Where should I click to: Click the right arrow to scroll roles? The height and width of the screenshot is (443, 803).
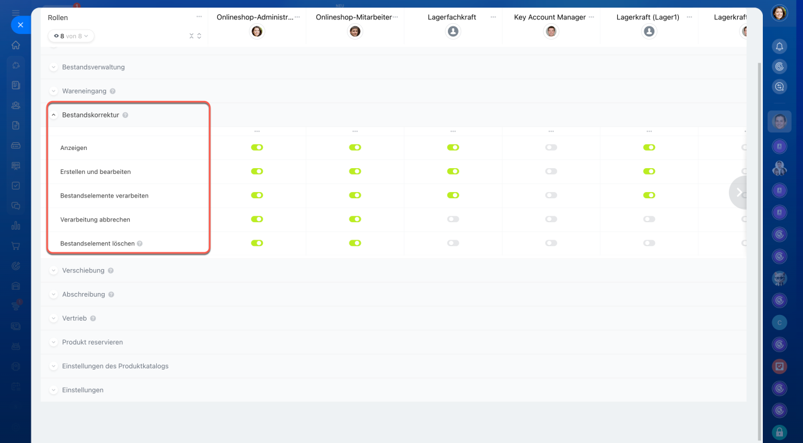(738, 193)
